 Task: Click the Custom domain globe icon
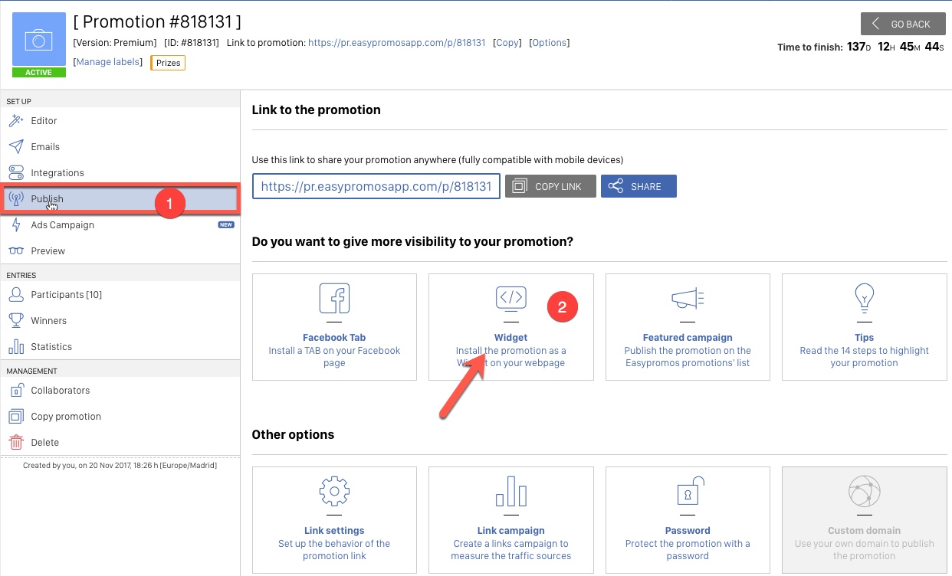point(864,491)
